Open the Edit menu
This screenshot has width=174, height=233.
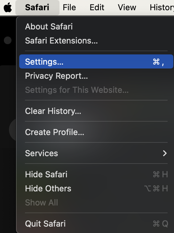click(97, 7)
